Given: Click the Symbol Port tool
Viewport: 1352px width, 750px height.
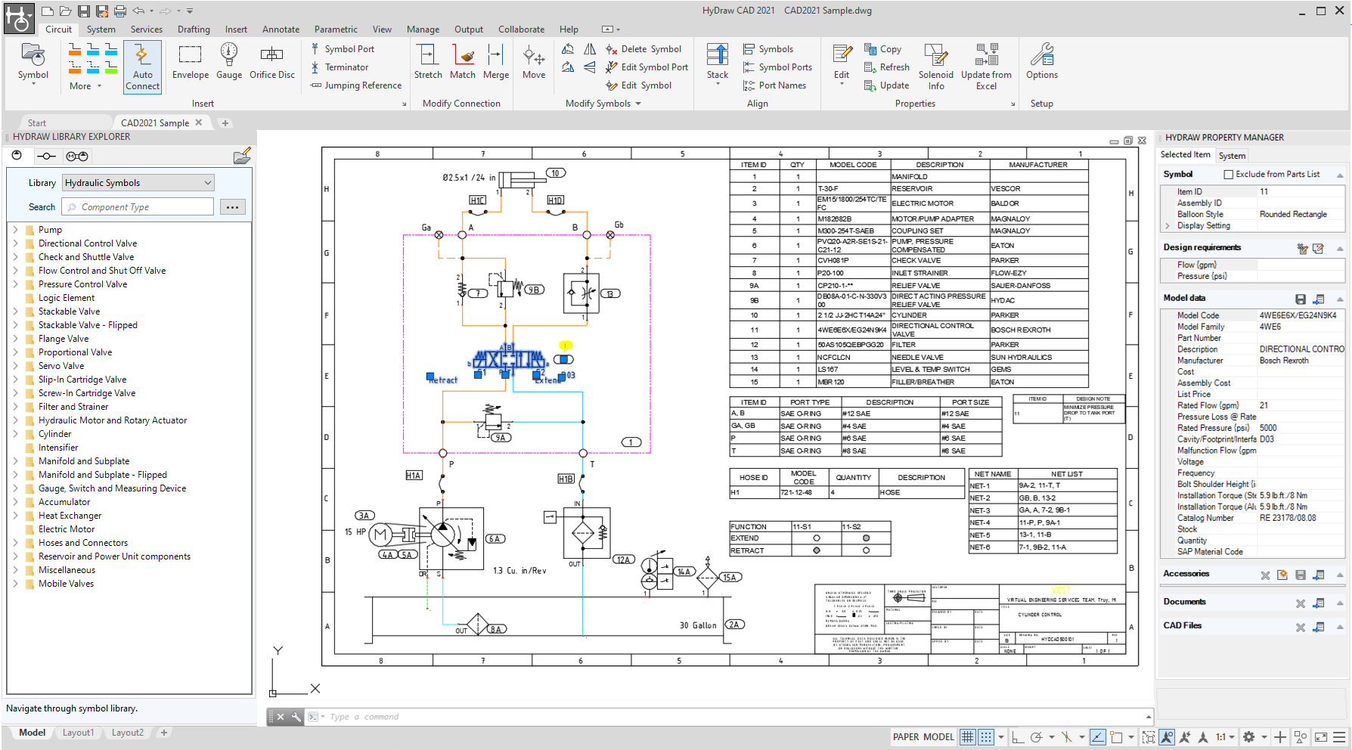Looking at the screenshot, I should (343, 49).
